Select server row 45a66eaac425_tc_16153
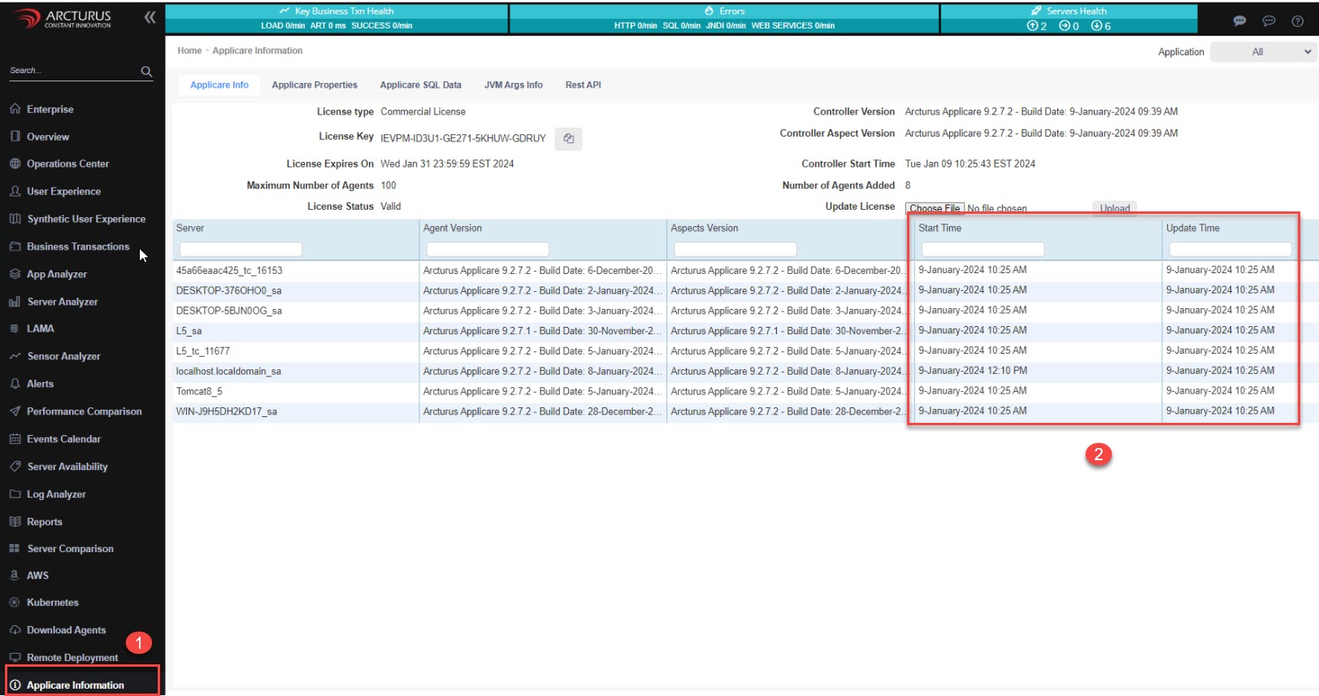 coord(229,271)
